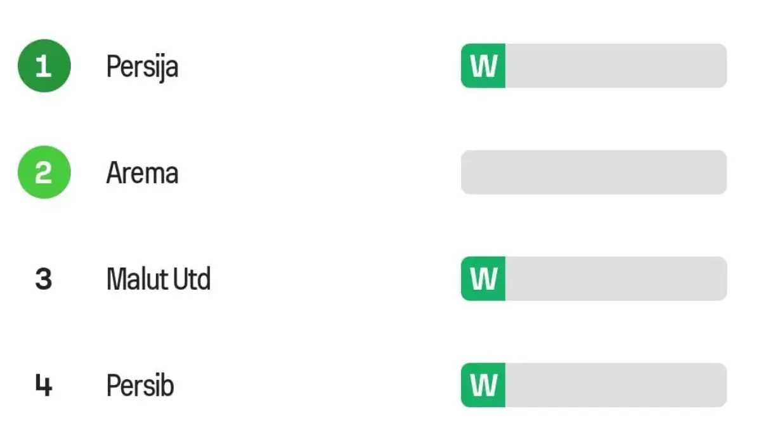Click gray portion of Malut Utd's form bar

pos(616,279)
